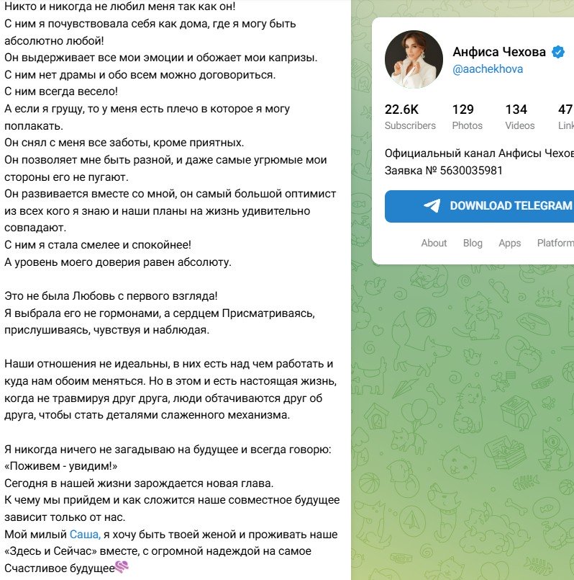Click the Заявка № 5630035981 text

tap(444, 171)
